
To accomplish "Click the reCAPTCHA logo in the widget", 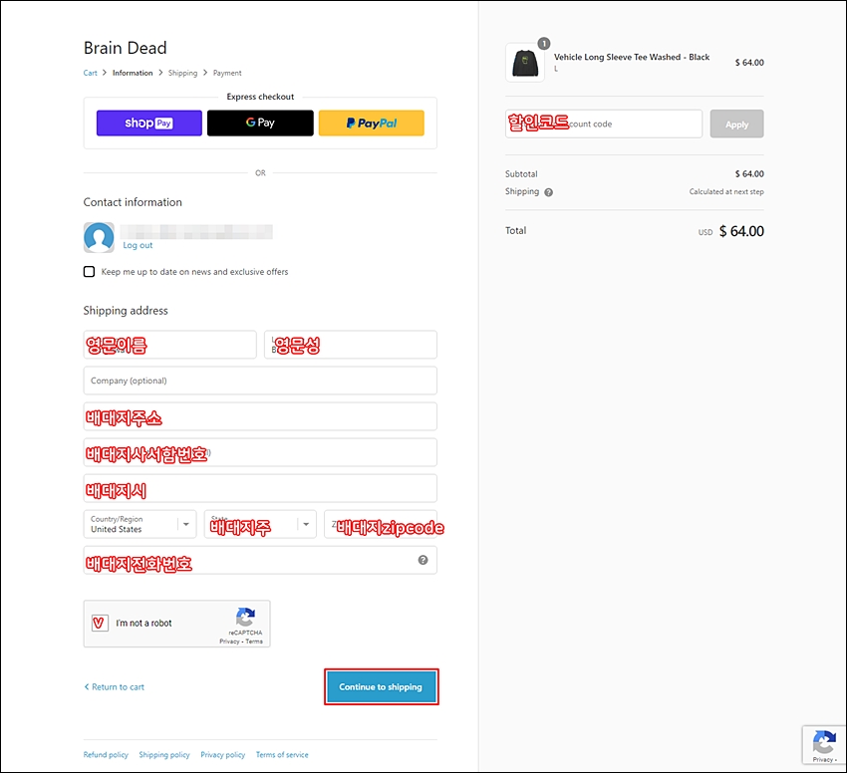I will pos(245,618).
